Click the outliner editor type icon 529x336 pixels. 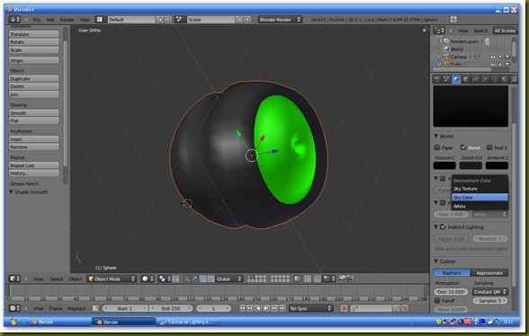click(x=439, y=31)
